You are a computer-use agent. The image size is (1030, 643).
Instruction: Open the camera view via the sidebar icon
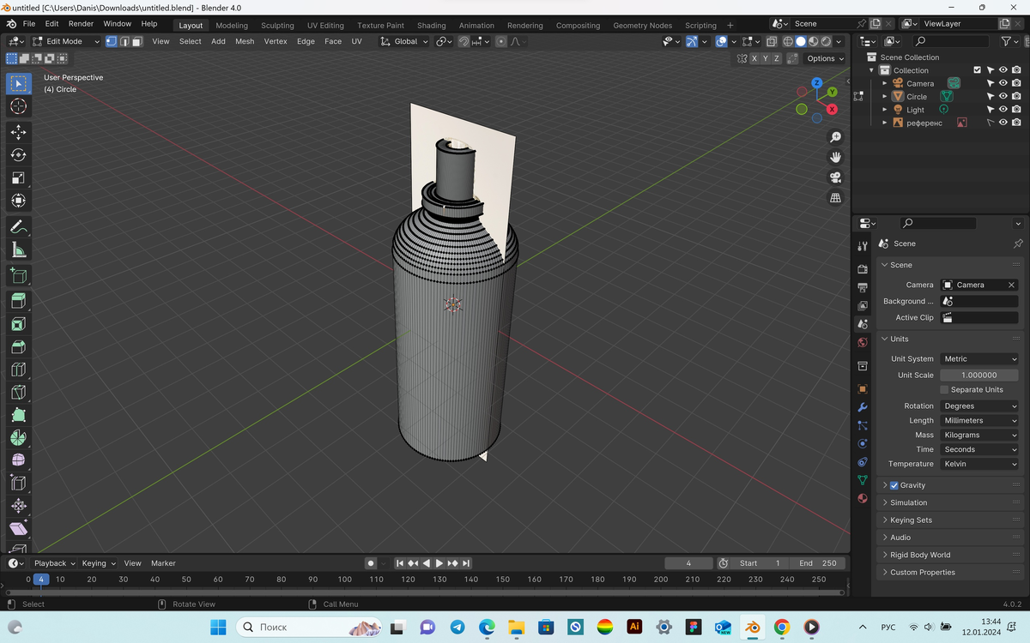coord(835,177)
